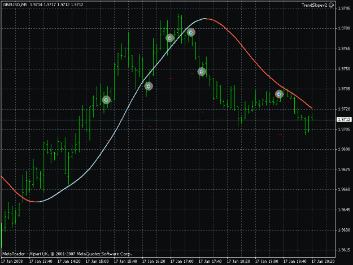Click price axis label 1.9795
Image resolution: width=353 pixels, height=265 pixels.
(x=344, y=8)
